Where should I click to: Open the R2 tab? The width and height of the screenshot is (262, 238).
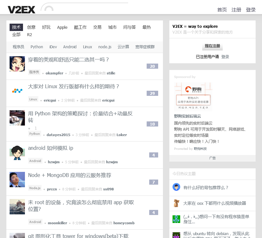click(29, 35)
